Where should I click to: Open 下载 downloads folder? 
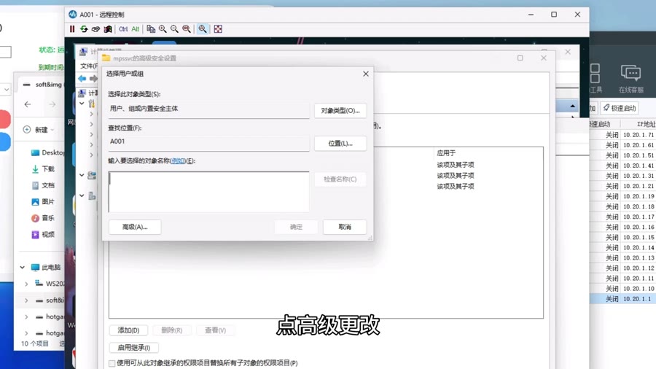(x=43, y=169)
